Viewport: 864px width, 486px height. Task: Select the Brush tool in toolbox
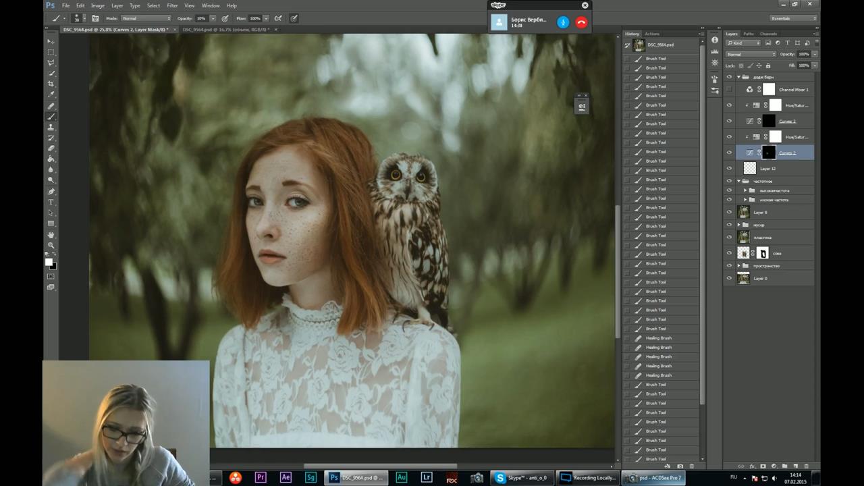tap(51, 117)
